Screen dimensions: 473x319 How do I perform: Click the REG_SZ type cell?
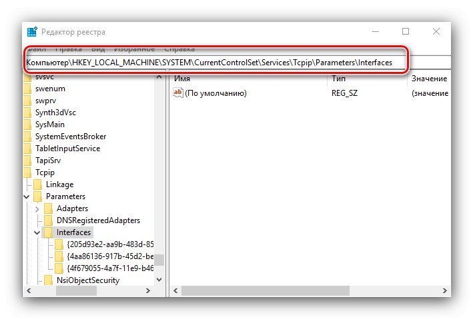point(344,93)
